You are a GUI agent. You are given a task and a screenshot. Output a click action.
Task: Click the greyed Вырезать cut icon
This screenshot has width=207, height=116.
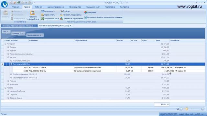point(12,11)
